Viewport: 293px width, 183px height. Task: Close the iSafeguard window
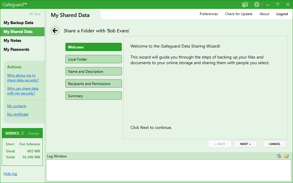coord(288,4)
